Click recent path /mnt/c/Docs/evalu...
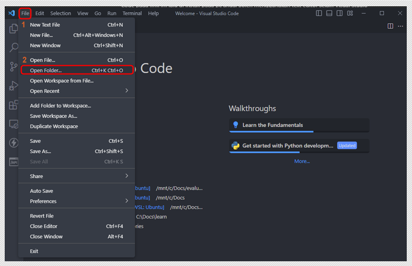 pyautogui.click(x=179, y=188)
